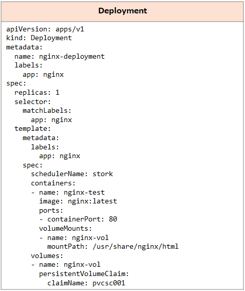
Task: Click the kind: Deployment line
Action: point(39,38)
